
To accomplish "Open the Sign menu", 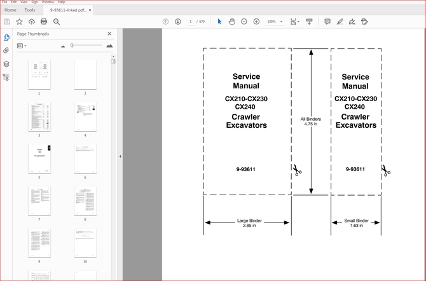I will 34,2.
